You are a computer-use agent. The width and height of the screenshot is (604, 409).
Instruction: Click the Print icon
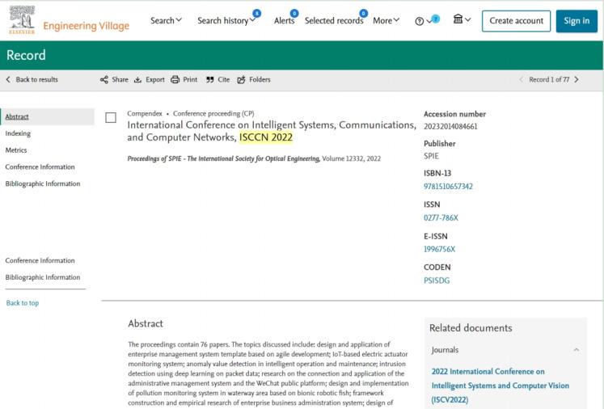click(175, 80)
